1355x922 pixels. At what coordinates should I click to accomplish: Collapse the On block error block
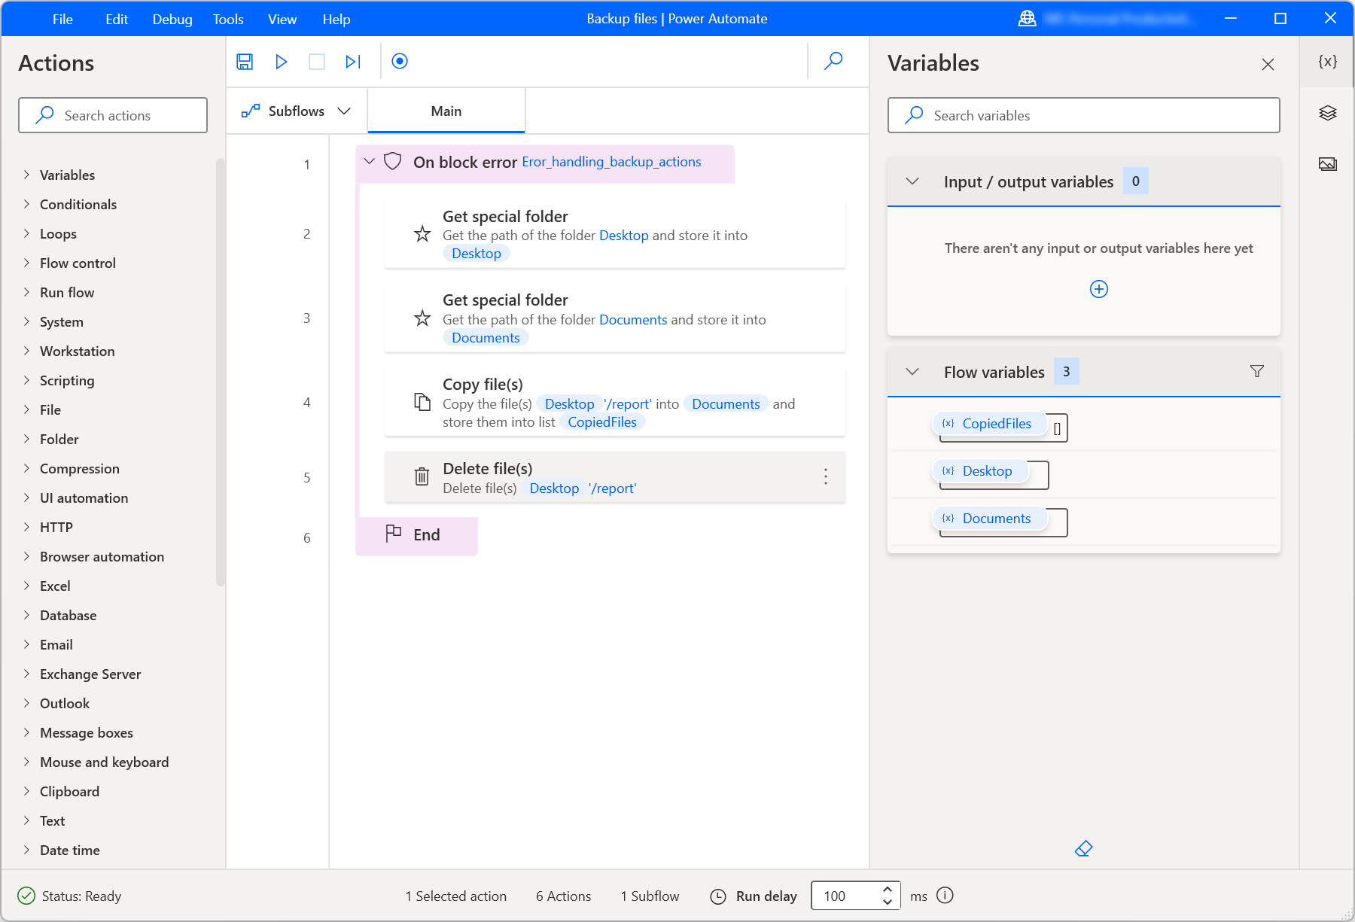[x=369, y=161]
